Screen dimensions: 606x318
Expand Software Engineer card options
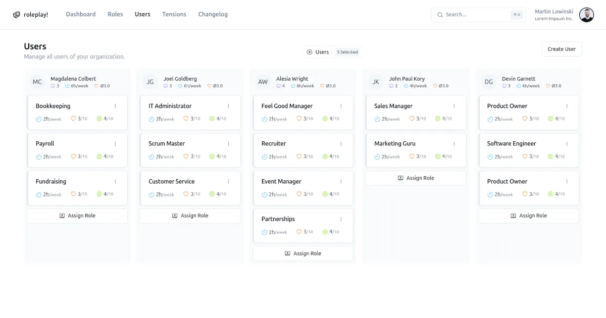(567, 144)
